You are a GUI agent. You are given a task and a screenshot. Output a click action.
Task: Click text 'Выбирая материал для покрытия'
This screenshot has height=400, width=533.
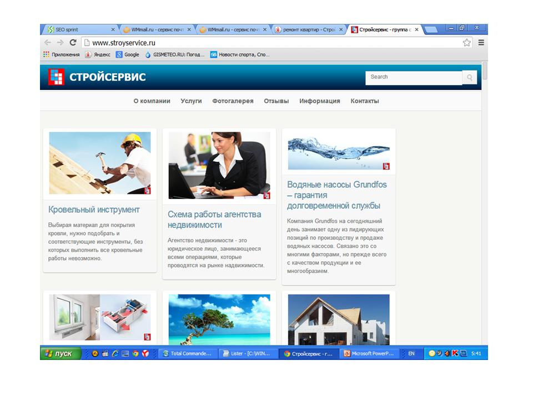point(92,225)
